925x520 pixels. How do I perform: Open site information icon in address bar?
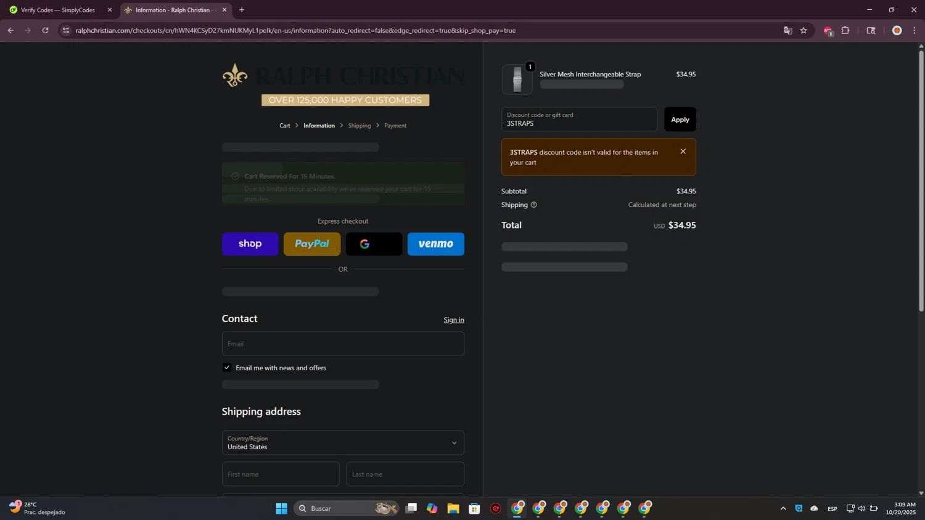point(66,30)
